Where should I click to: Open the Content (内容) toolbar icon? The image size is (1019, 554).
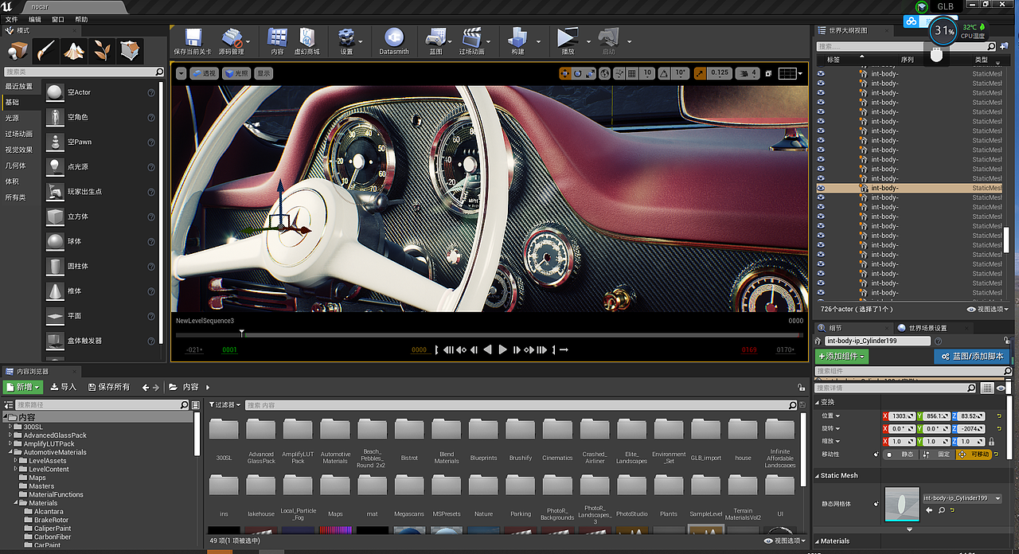[x=277, y=37]
